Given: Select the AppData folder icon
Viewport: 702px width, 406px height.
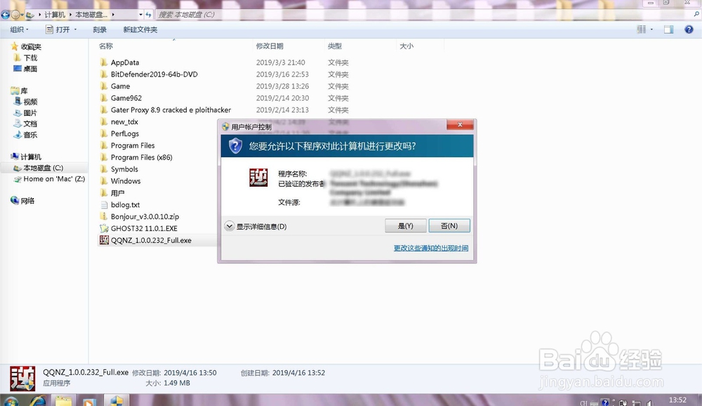Looking at the screenshot, I should point(104,63).
